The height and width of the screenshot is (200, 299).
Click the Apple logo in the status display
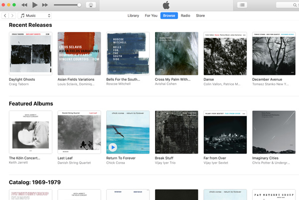[x=166, y=5]
